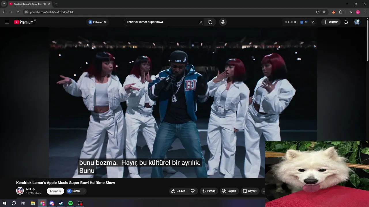Image resolution: width=369 pixels, height=207 pixels.
Task: Close the Kendrick Lamar browser tab
Action: (49, 4)
